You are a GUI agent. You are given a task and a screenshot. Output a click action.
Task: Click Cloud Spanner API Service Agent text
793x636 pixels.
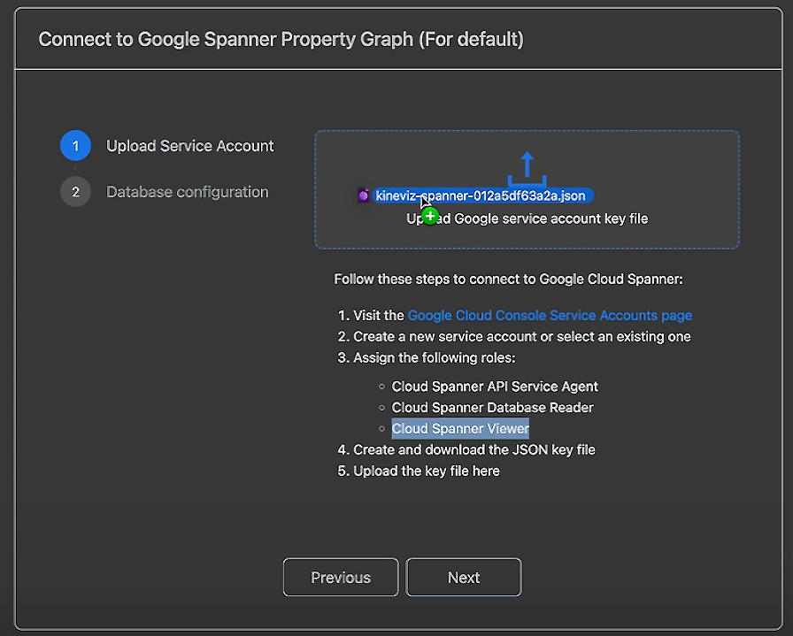495,387
